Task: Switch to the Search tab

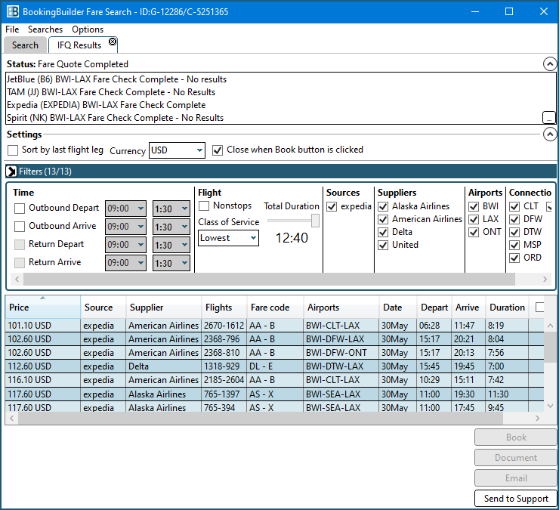Action: 25,45
